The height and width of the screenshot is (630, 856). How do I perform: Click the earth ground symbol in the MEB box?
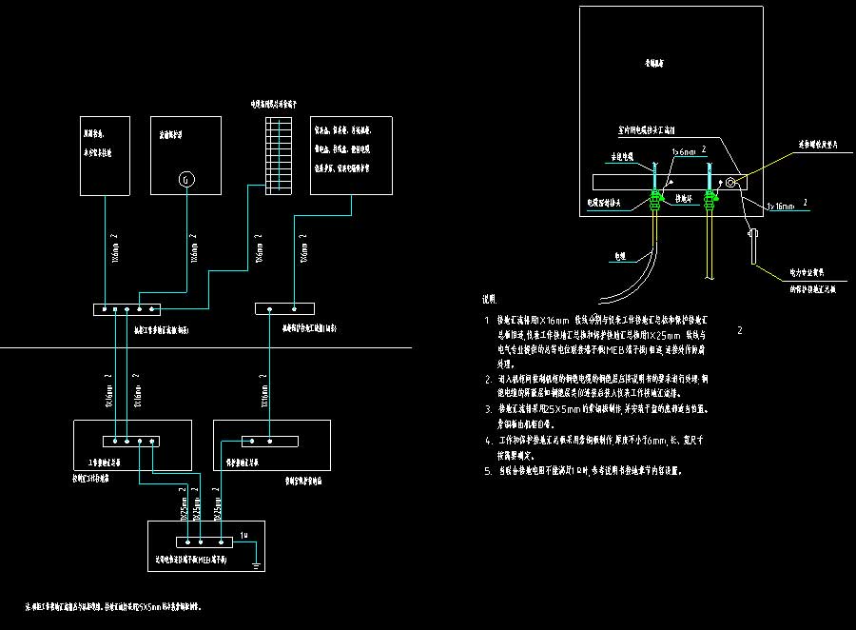coord(256,565)
